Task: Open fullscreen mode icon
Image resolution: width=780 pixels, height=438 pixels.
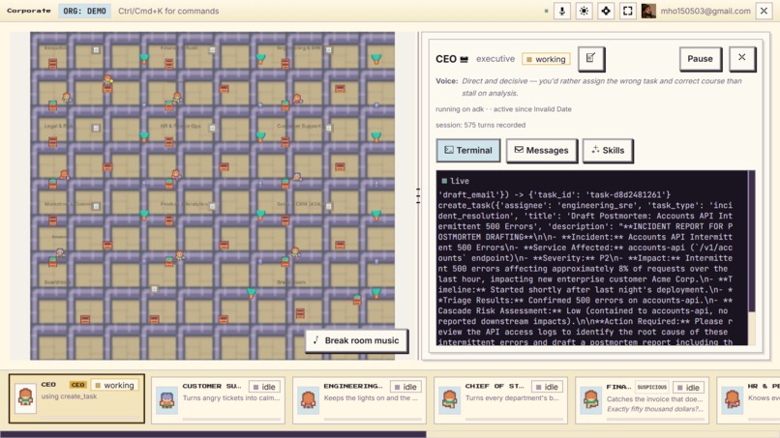Action: pyautogui.click(x=628, y=11)
